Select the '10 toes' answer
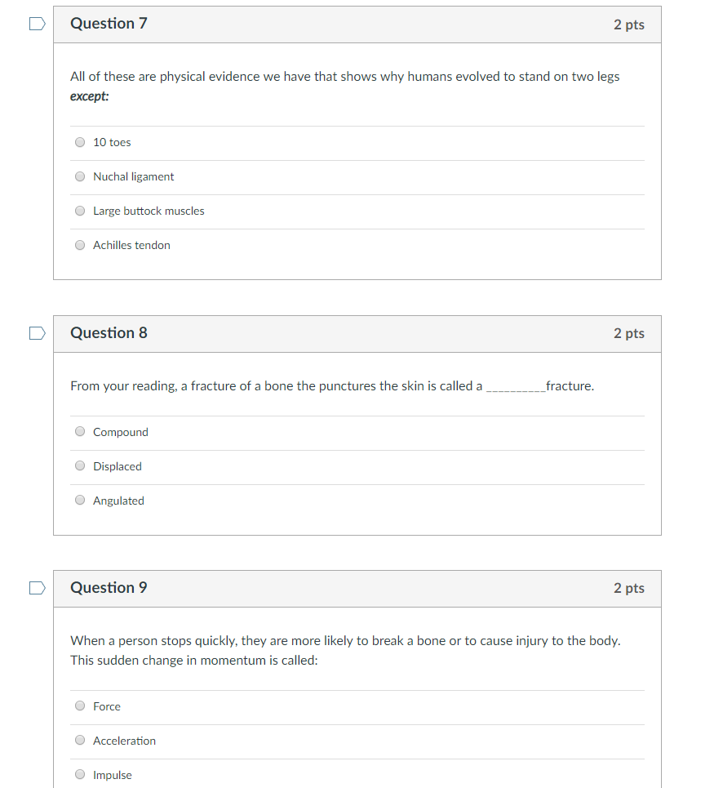This screenshot has width=723, height=788. click(x=80, y=142)
